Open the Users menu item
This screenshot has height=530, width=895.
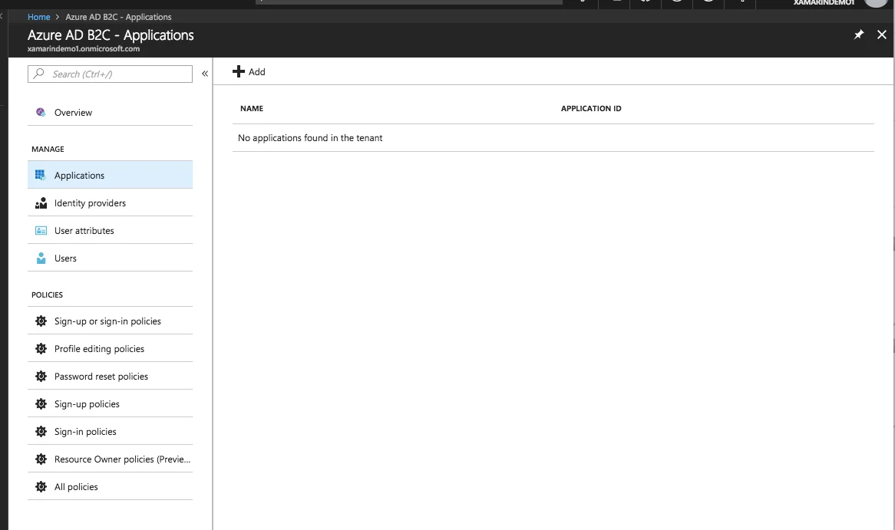(x=111, y=258)
